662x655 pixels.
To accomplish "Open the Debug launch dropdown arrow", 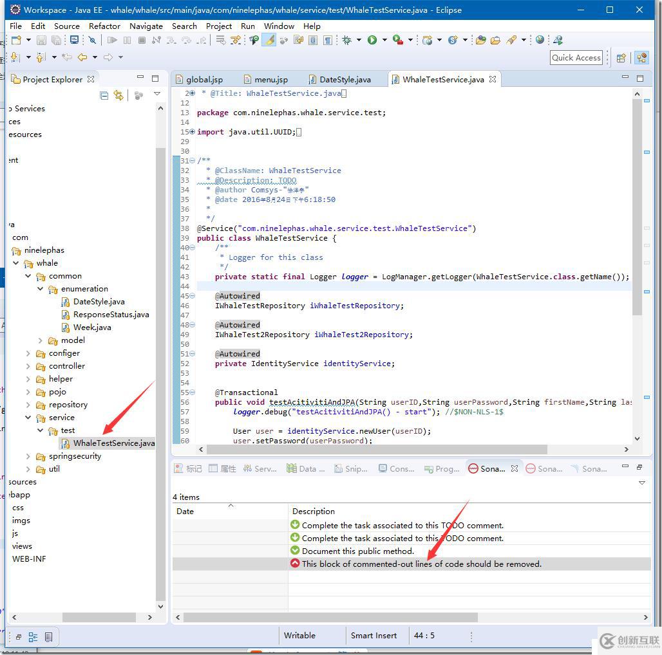I will 359,40.
